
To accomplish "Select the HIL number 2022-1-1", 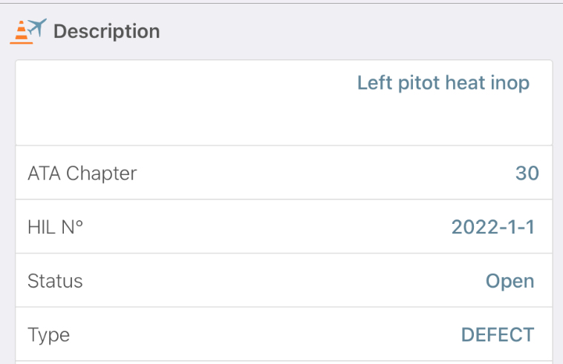I will (x=493, y=227).
